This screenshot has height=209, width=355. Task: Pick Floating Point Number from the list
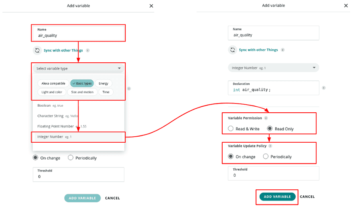[56, 126]
